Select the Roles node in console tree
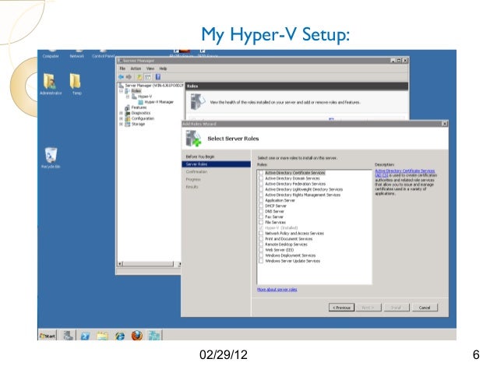Screen dimensions: 497x373 coord(136,90)
